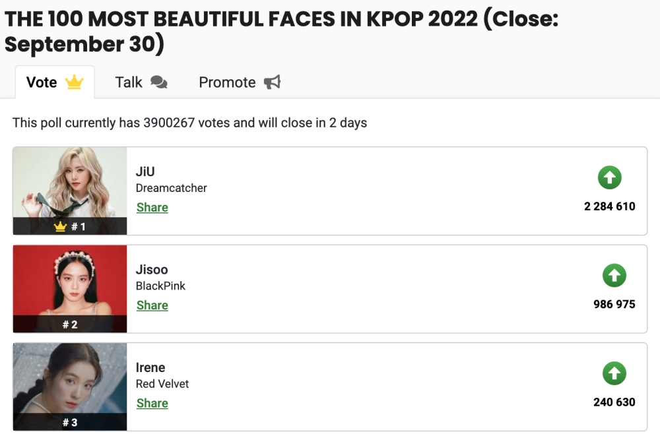Click the Jisoo name heading
660x438 pixels.
(x=152, y=269)
